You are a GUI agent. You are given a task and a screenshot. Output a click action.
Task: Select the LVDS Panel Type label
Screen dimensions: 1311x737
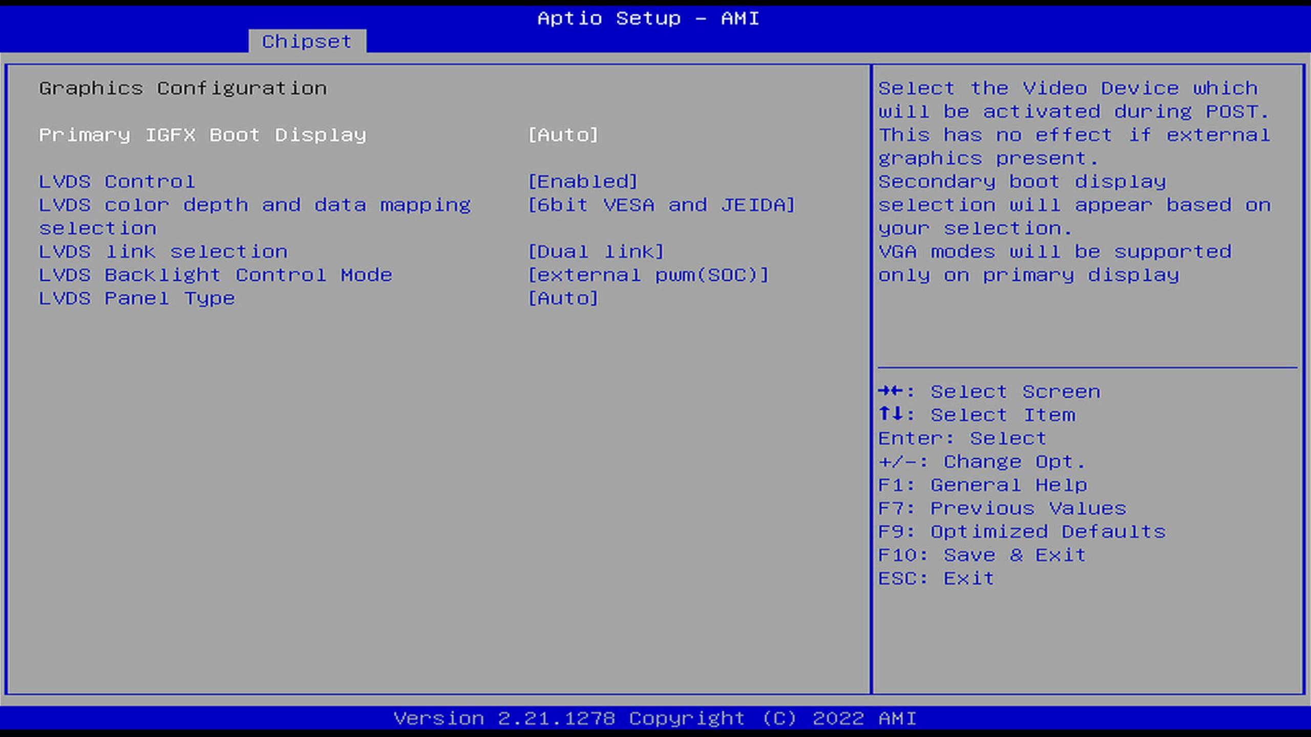click(x=137, y=298)
